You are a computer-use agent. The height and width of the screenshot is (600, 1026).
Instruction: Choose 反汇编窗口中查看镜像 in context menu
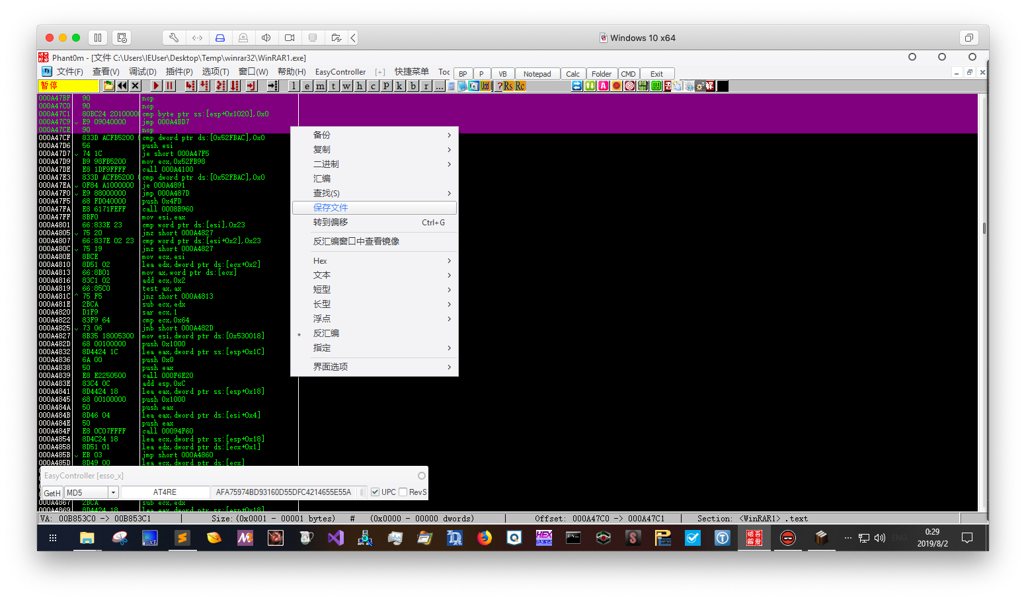(x=374, y=241)
